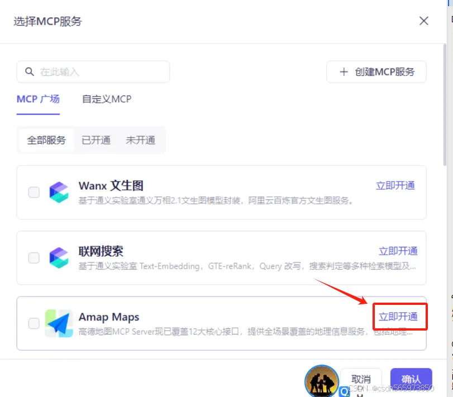This screenshot has height=397, width=453.
Task: Click the search magnifier icon
Action: pyautogui.click(x=30, y=71)
